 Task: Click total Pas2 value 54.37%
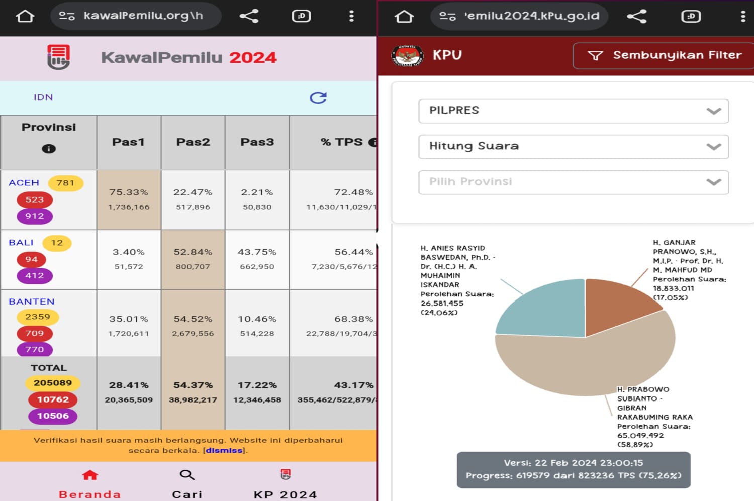193,385
